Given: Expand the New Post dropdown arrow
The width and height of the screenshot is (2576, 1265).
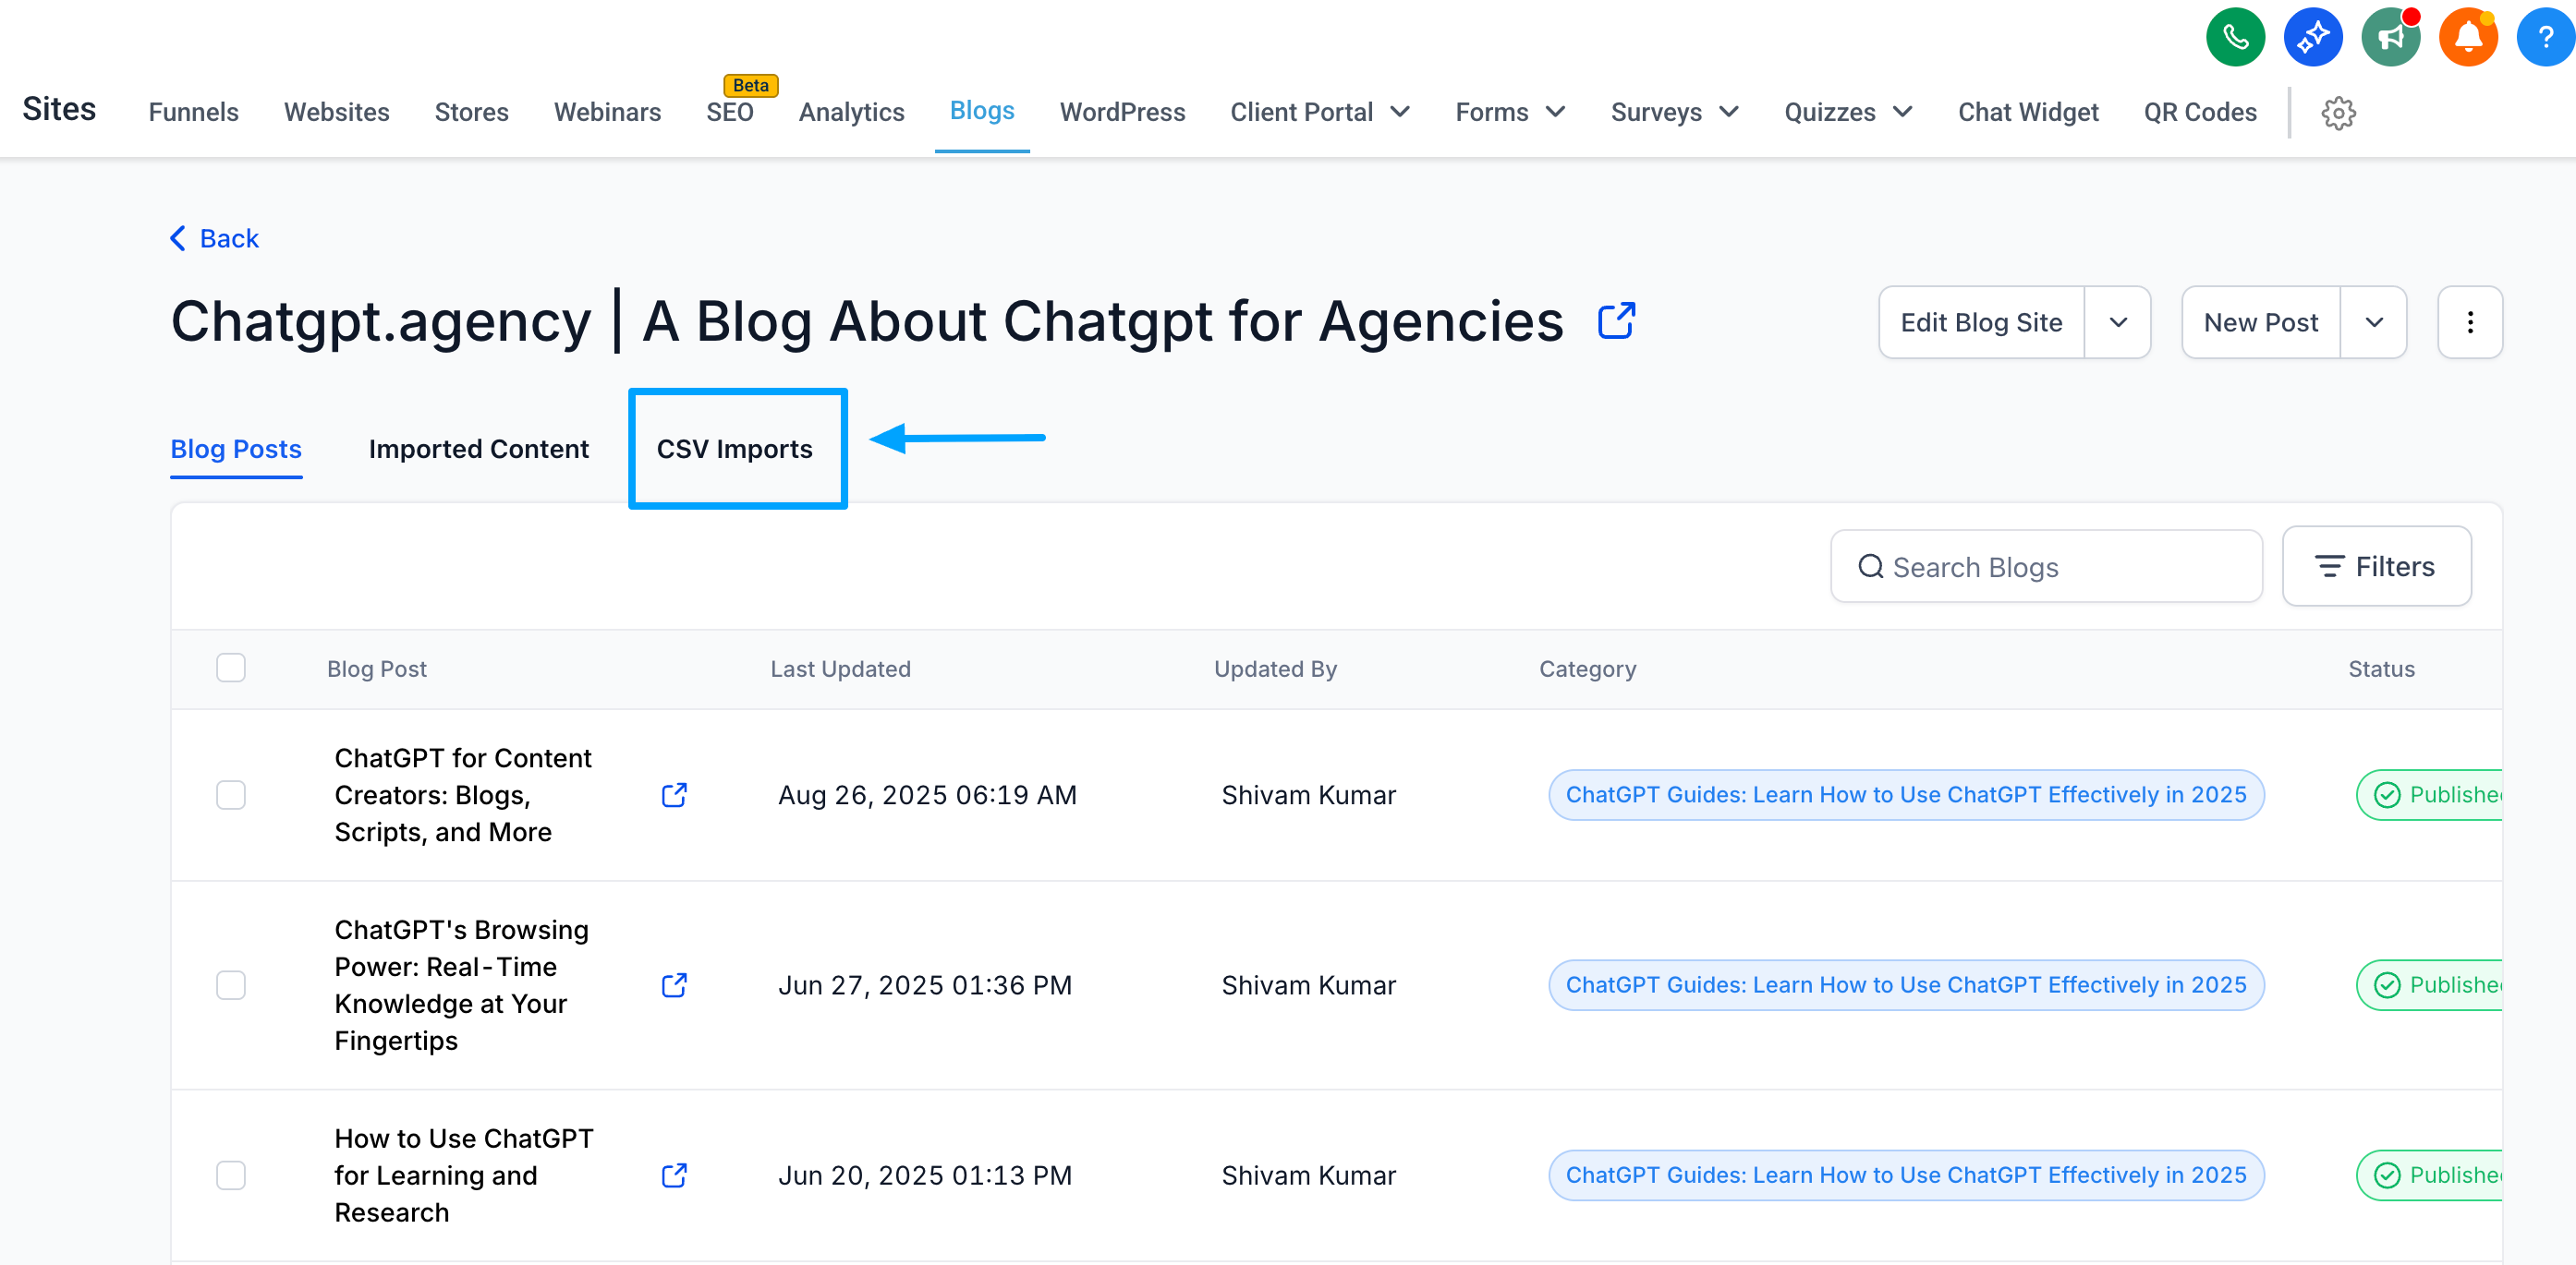Looking at the screenshot, I should pos(2374,321).
